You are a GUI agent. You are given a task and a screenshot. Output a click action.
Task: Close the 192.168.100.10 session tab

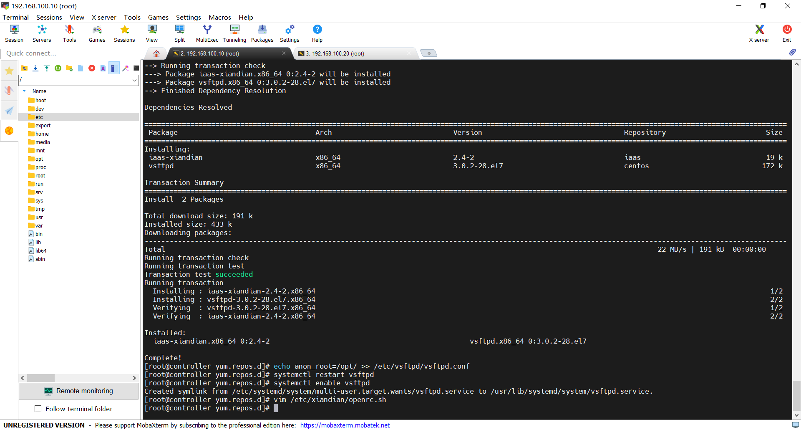[x=284, y=53]
